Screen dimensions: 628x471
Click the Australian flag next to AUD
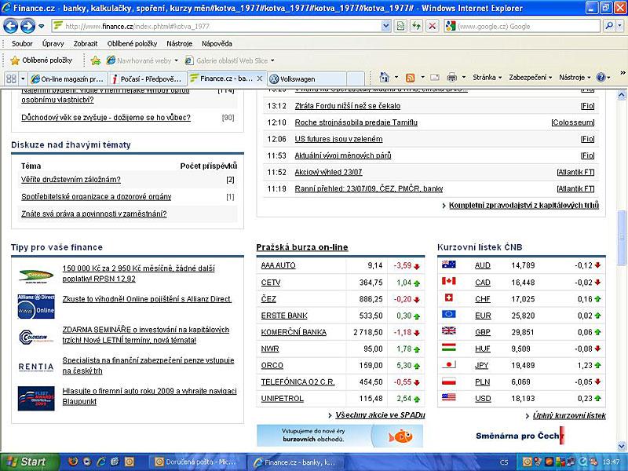[448, 265]
